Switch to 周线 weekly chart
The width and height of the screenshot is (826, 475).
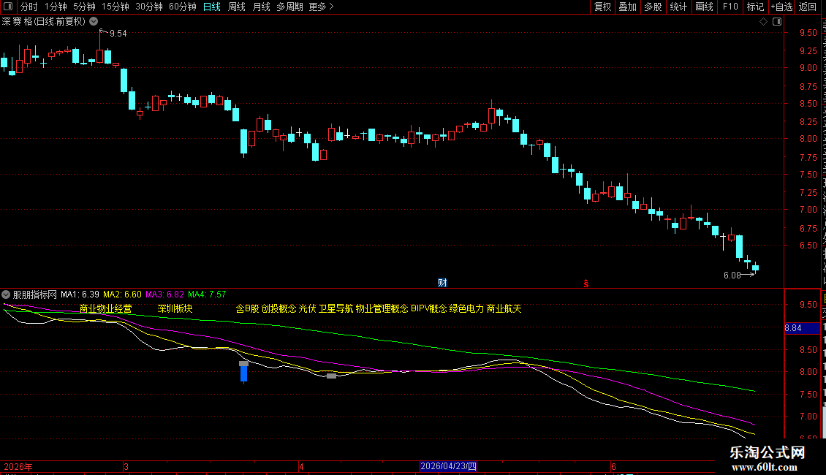pyautogui.click(x=237, y=7)
